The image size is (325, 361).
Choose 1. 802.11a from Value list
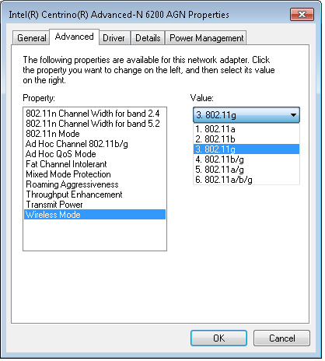coord(246,129)
